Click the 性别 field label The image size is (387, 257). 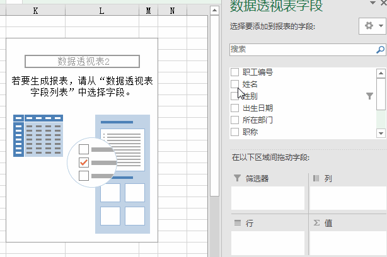[x=250, y=96]
